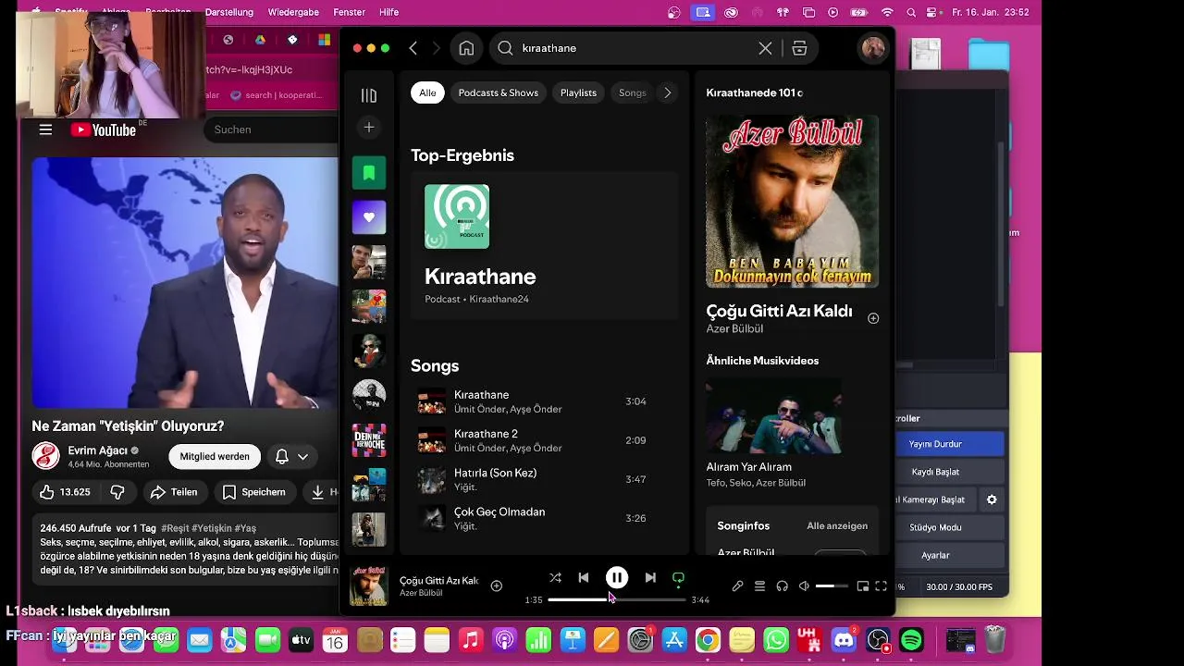1184x666 pixels.
Task: Expand Your Library sidebar
Action: coord(369,95)
